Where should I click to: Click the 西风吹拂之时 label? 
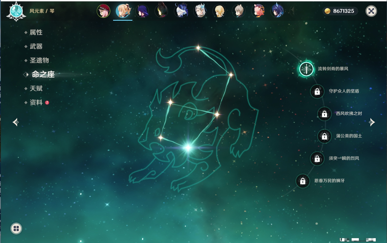(349, 114)
